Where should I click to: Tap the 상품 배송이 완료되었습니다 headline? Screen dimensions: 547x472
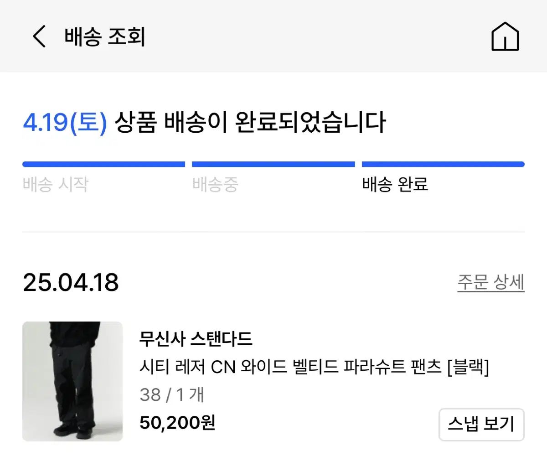[250, 123]
